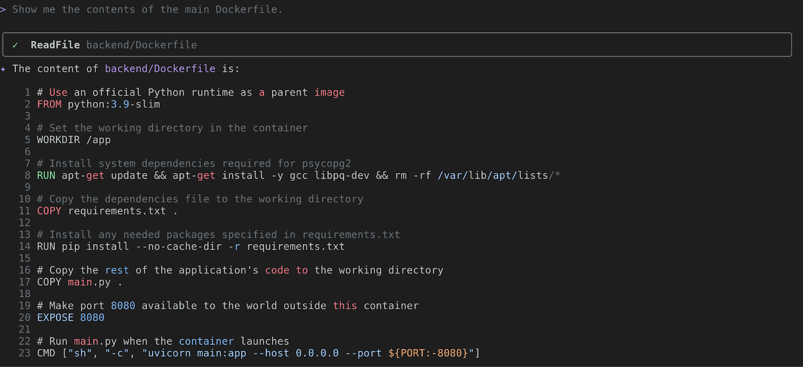Click the 8080 port number after EXPOSE
Screen dimensions: 803x367
click(x=92, y=318)
